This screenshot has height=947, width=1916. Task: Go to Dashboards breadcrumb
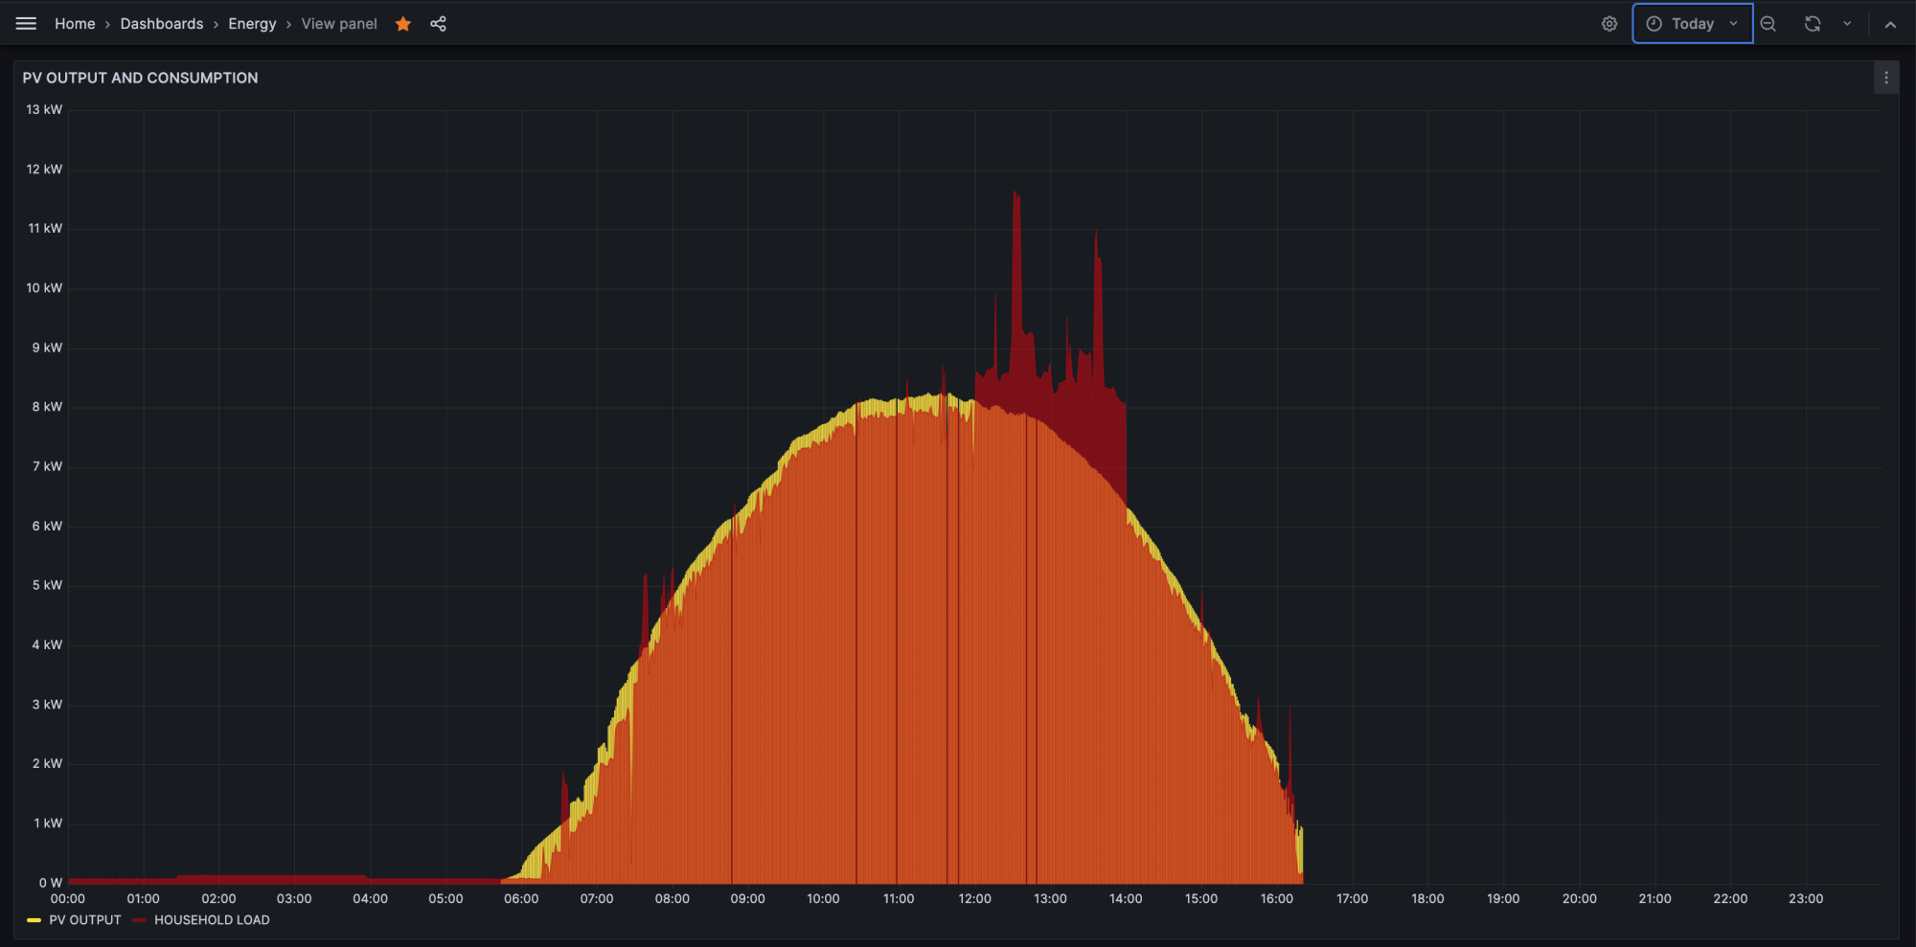[x=162, y=24]
